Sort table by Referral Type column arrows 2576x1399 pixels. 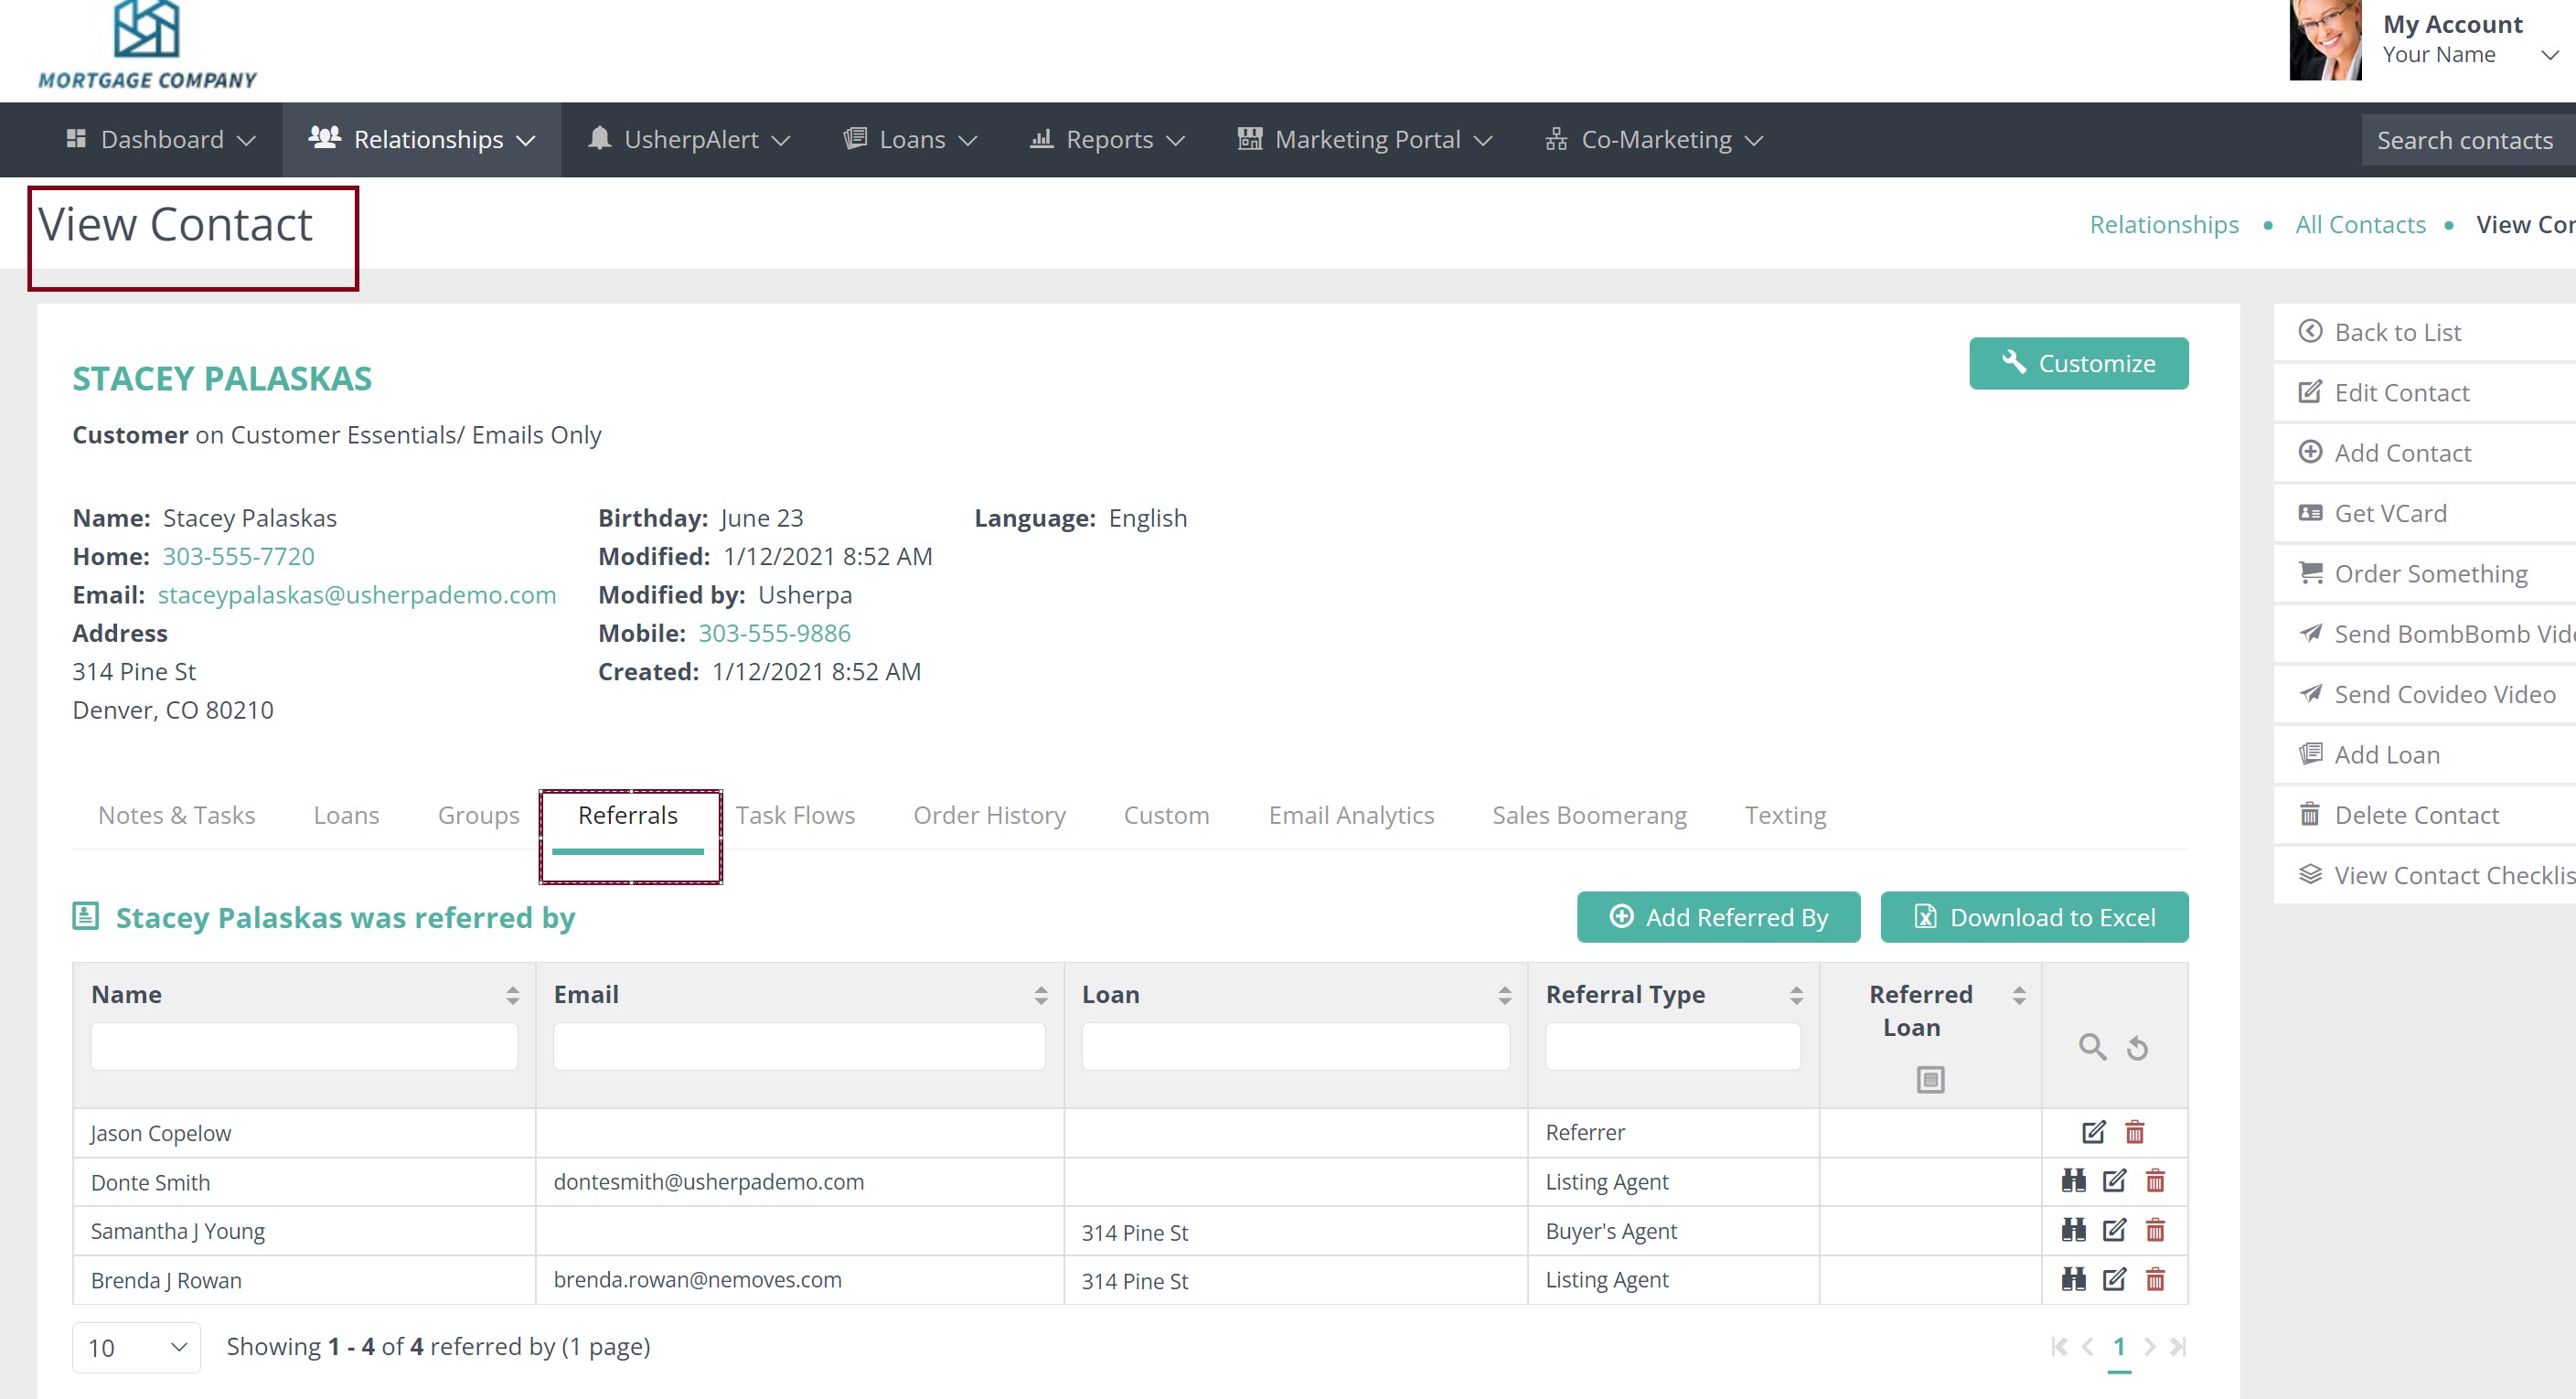click(1796, 995)
